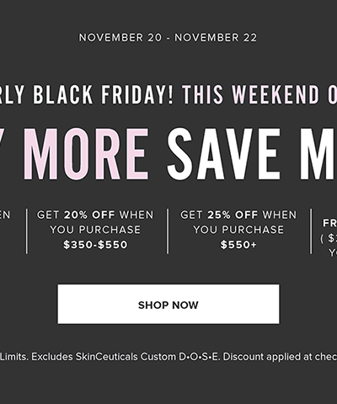
Task: Select the $550+ purchase threshold
Action: [x=238, y=245]
